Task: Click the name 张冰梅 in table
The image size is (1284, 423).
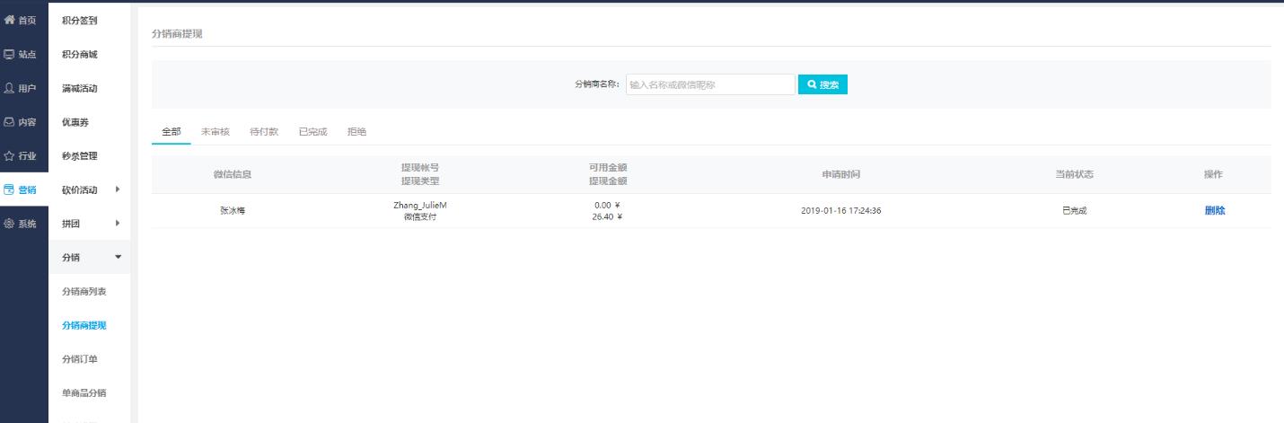Action: [x=233, y=211]
